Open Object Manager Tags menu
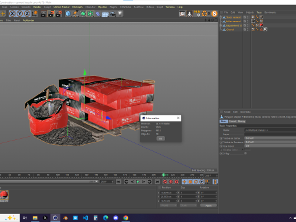This screenshot has width=296, height=222. coord(259,12)
